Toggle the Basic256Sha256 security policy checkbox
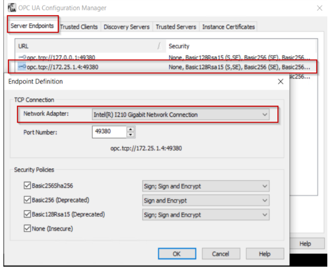The width and height of the screenshot is (329, 270). pos(28,186)
